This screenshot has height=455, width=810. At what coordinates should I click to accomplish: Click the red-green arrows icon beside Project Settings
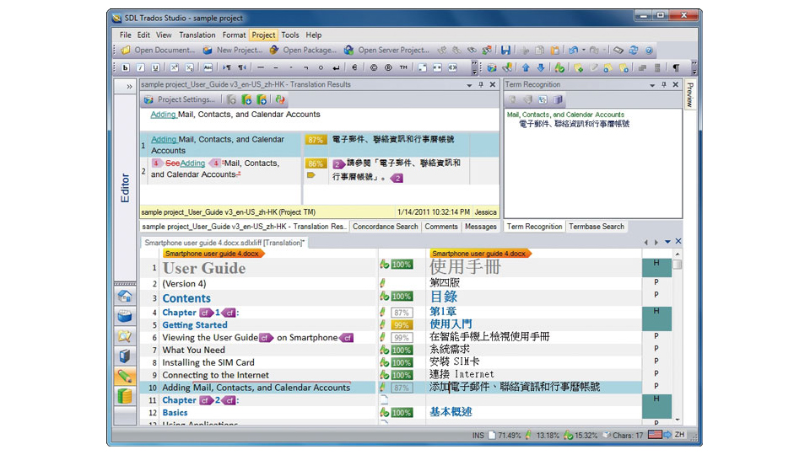(x=280, y=99)
